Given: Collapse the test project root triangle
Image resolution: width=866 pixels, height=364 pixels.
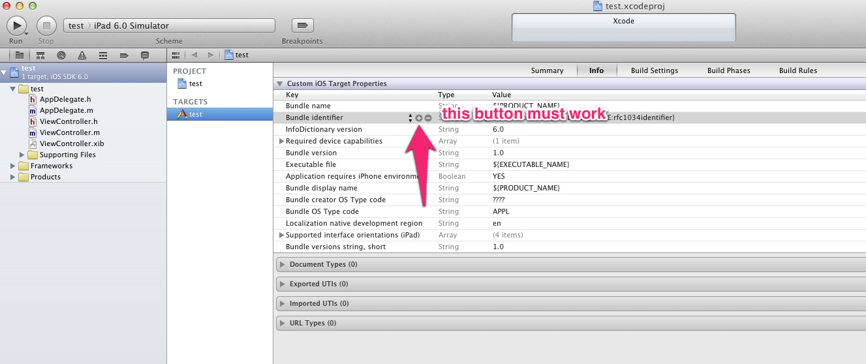Looking at the screenshot, I should point(4,72).
